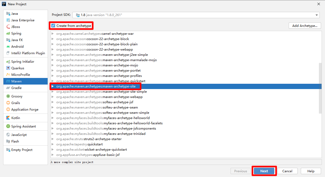Screen dimensions: 325x177
Task: Select softeu-archetype-seam-simple row
Action: coord(184,113)
